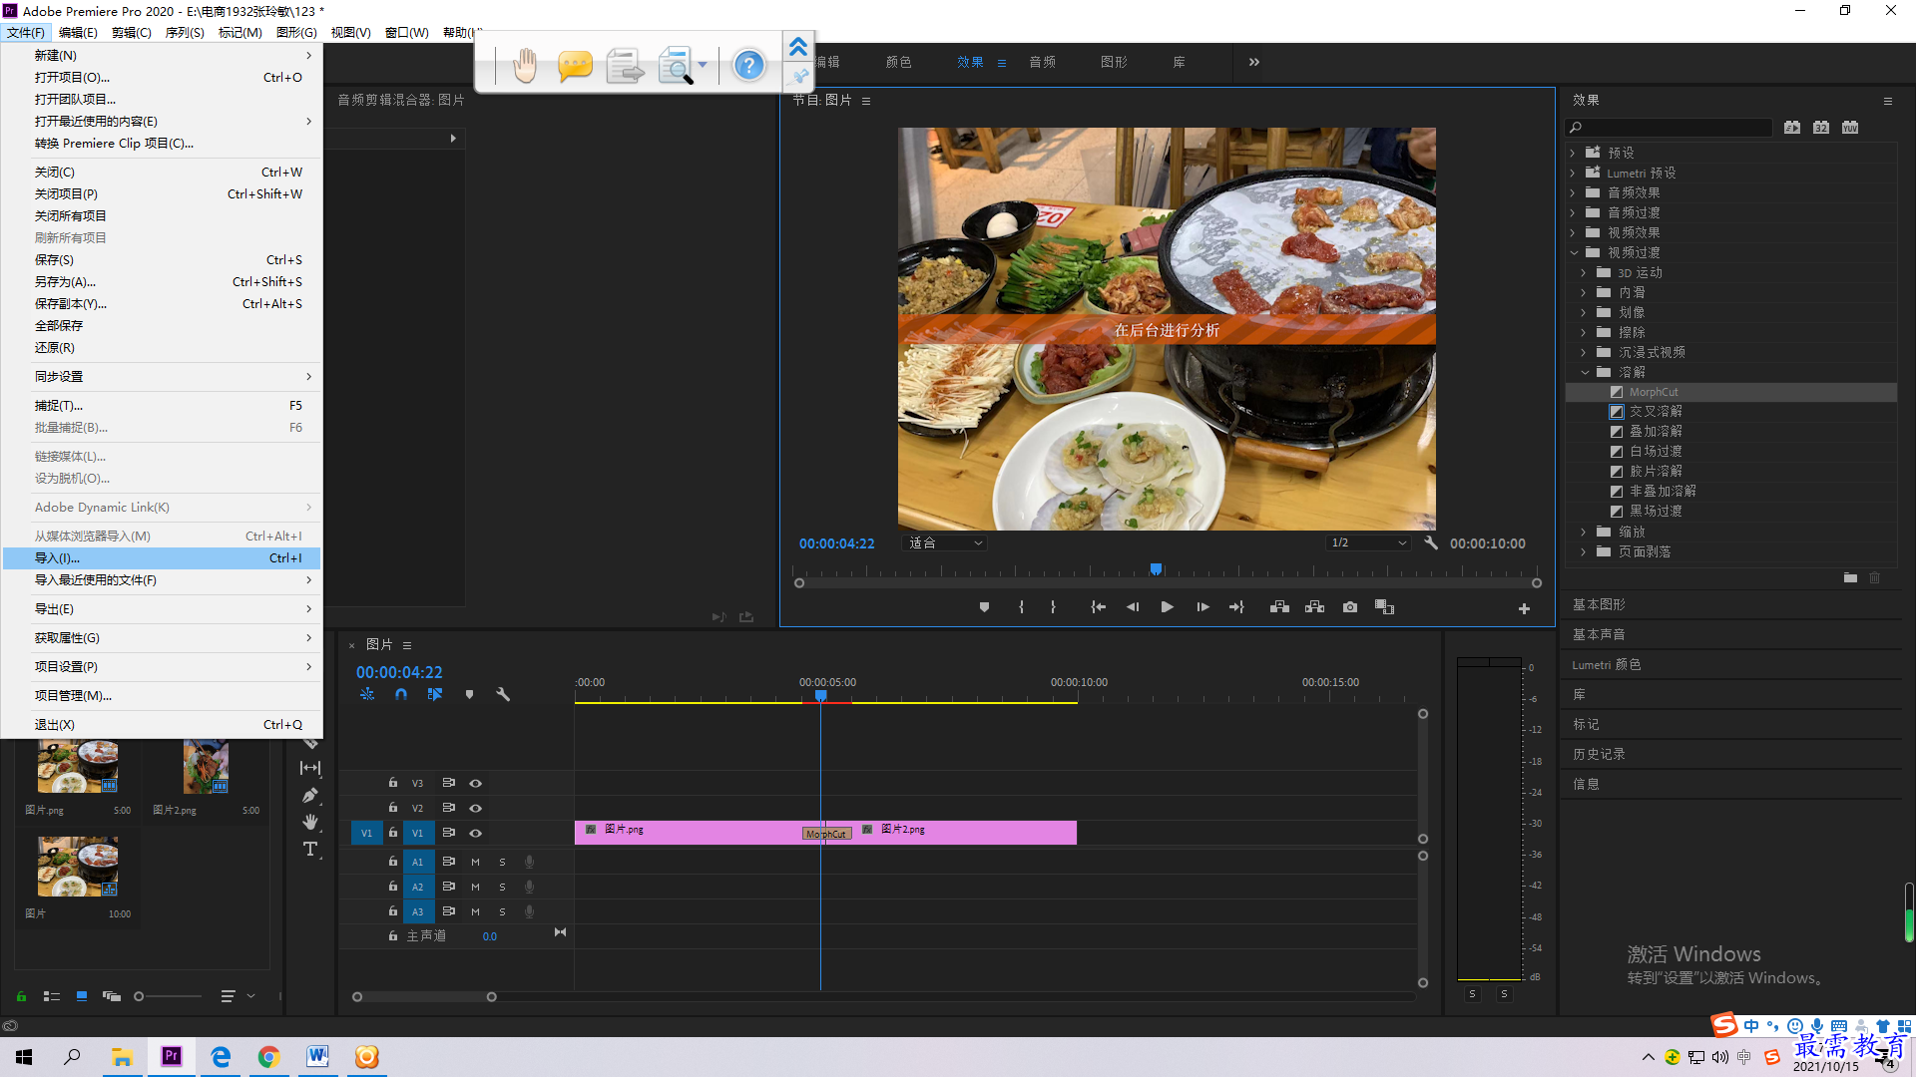Step back one frame
Screen dimensions: 1916x1077
[x=1133, y=607]
